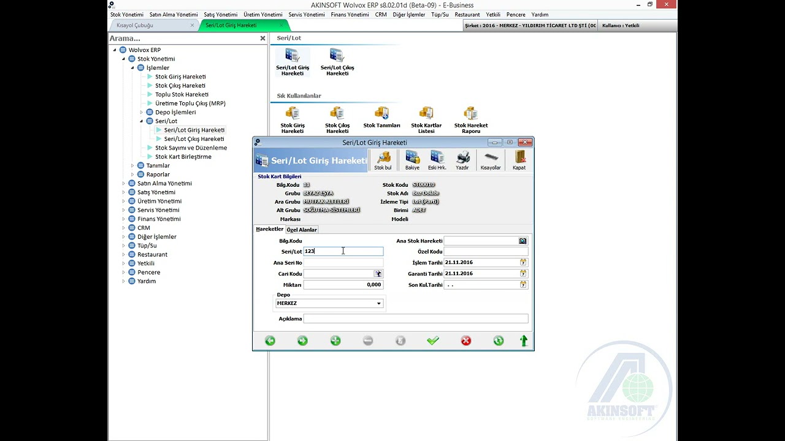The image size is (785, 441).
Task: Open the Finans Yönetimi menu
Action: tap(350, 15)
